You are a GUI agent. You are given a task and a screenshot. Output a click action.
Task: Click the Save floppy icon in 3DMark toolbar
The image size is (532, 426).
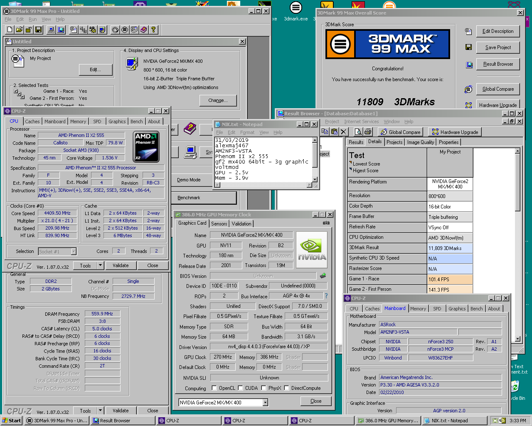38,30
